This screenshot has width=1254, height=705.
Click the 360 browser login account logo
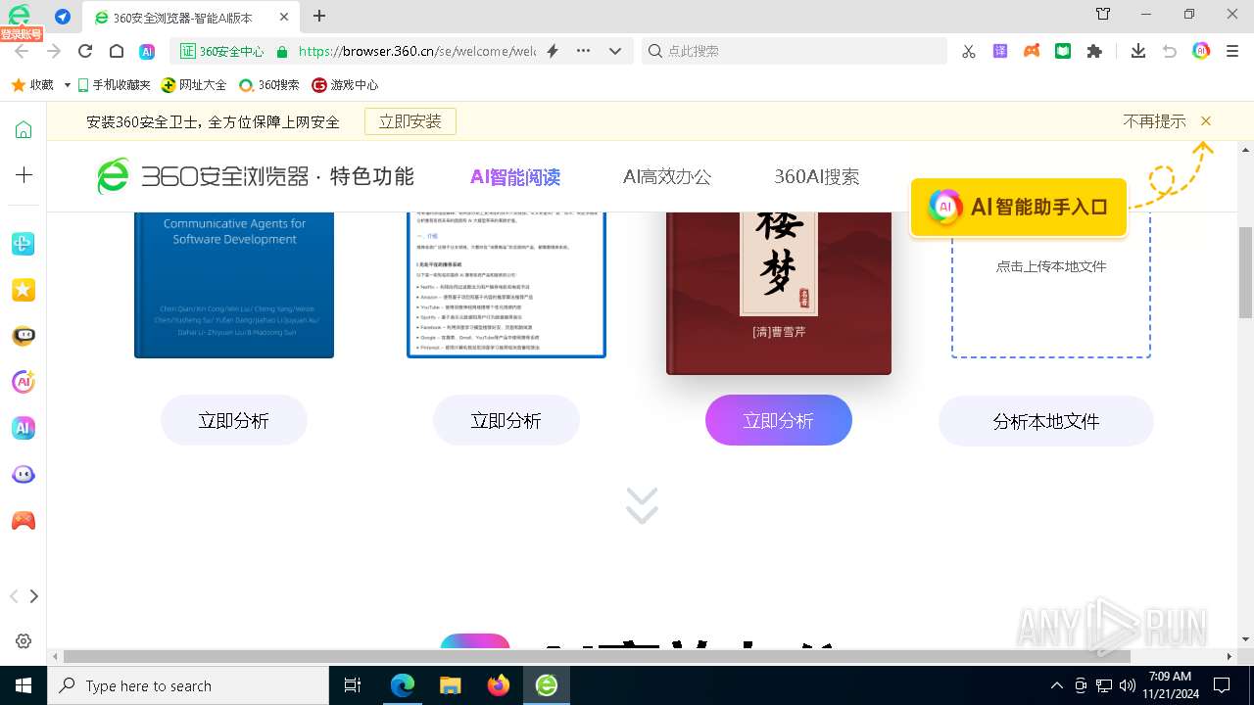pyautogui.click(x=20, y=16)
